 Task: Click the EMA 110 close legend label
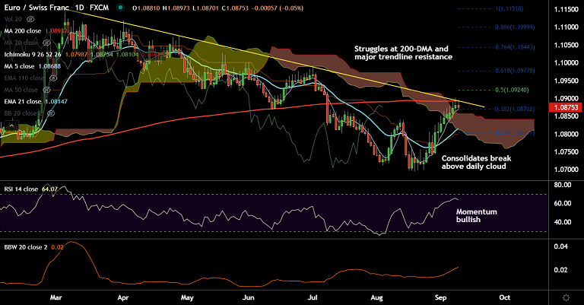[24, 78]
